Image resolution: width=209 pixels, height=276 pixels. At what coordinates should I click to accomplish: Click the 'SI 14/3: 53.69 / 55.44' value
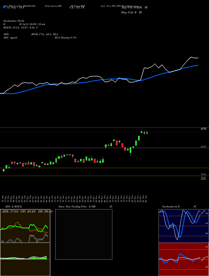click(x=32, y=24)
